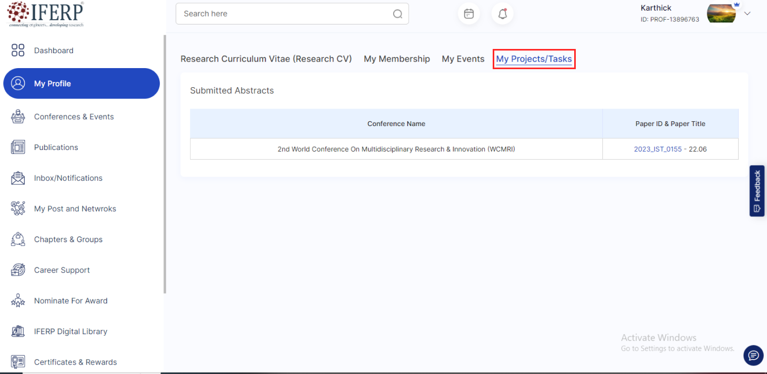Open the chat support bubble icon

(x=753, y=355)
